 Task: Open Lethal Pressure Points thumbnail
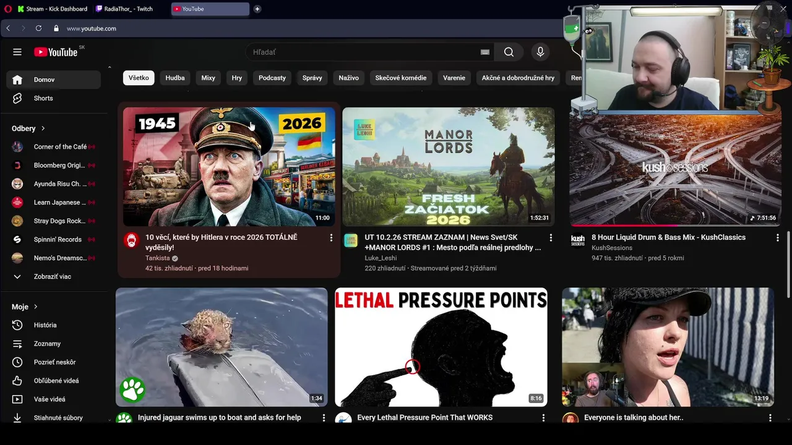(x=441, y=347)
